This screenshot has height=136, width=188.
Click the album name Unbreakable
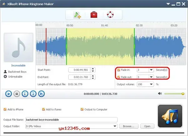pyautogui.click(x=15, y=77)
